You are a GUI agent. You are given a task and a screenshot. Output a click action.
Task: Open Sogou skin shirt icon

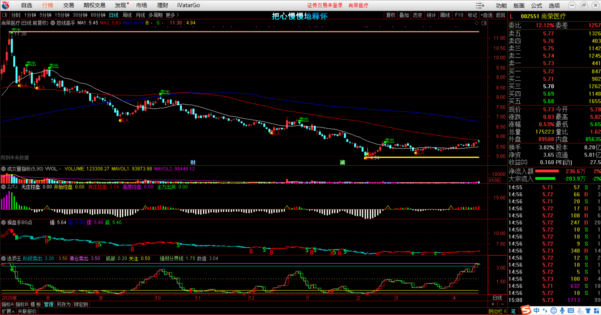tap(588, 311)
